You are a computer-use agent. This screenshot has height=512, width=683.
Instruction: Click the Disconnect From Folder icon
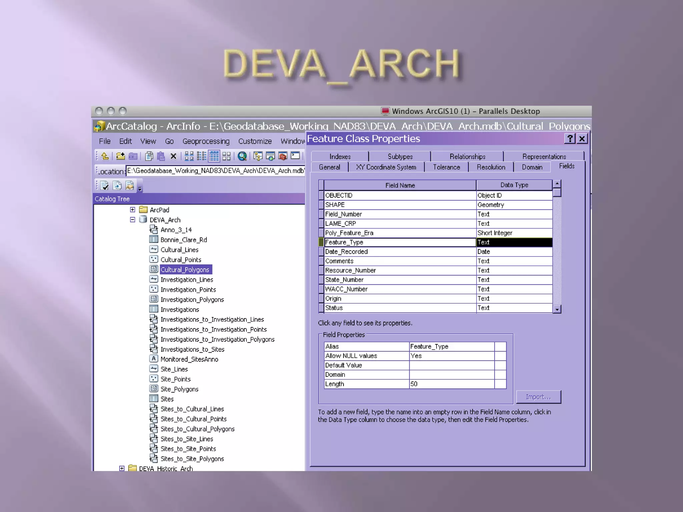(133, 156)
